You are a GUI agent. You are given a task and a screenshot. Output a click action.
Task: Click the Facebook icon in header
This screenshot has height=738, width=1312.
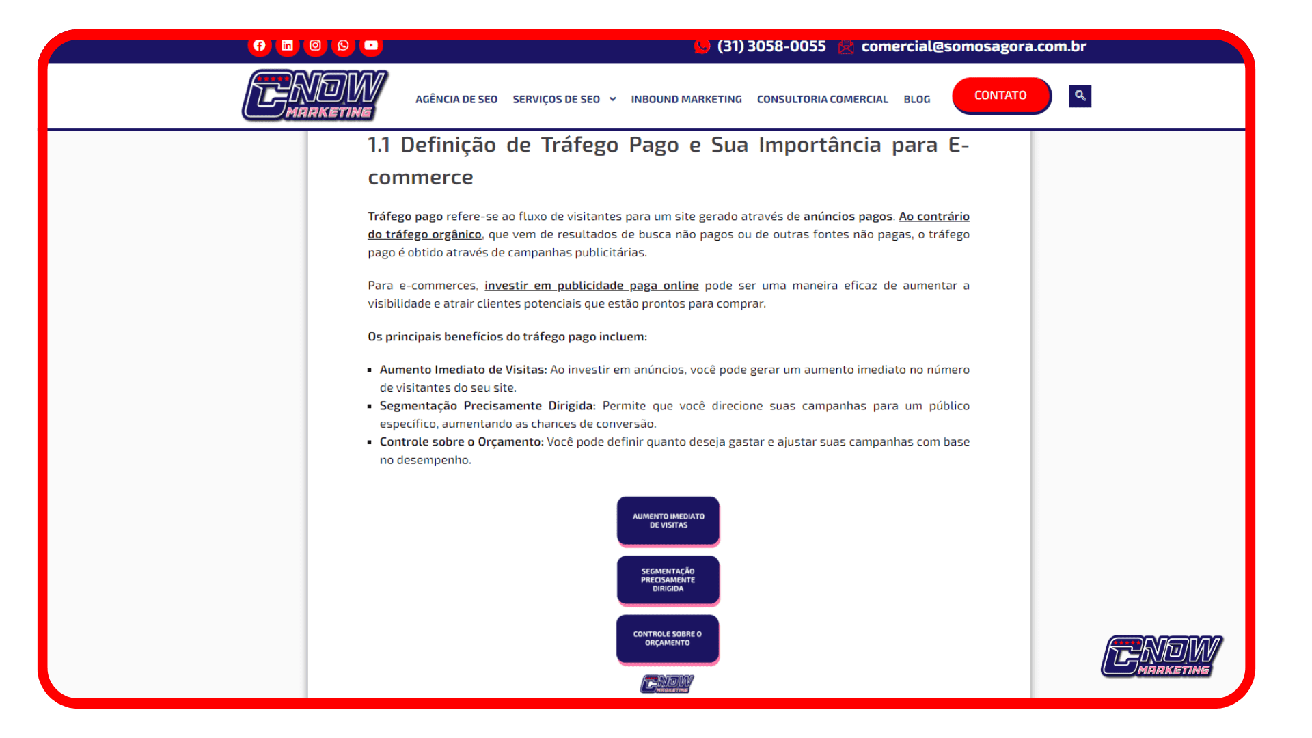point(258,46)
